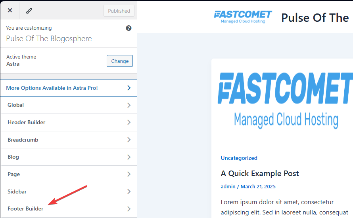Click the Astra Pro chevron arrow

(129, 88)
